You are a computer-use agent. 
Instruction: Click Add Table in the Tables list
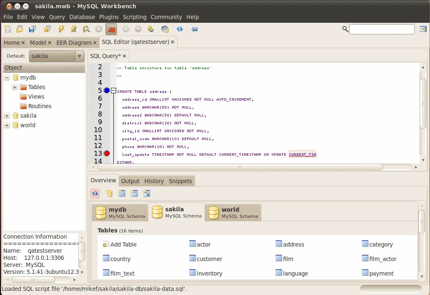pyautogui.click(x=123, y=244)
